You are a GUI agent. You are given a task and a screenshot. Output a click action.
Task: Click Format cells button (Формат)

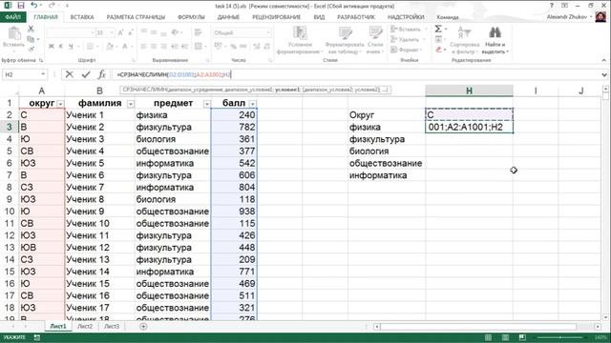click(406, 50)
